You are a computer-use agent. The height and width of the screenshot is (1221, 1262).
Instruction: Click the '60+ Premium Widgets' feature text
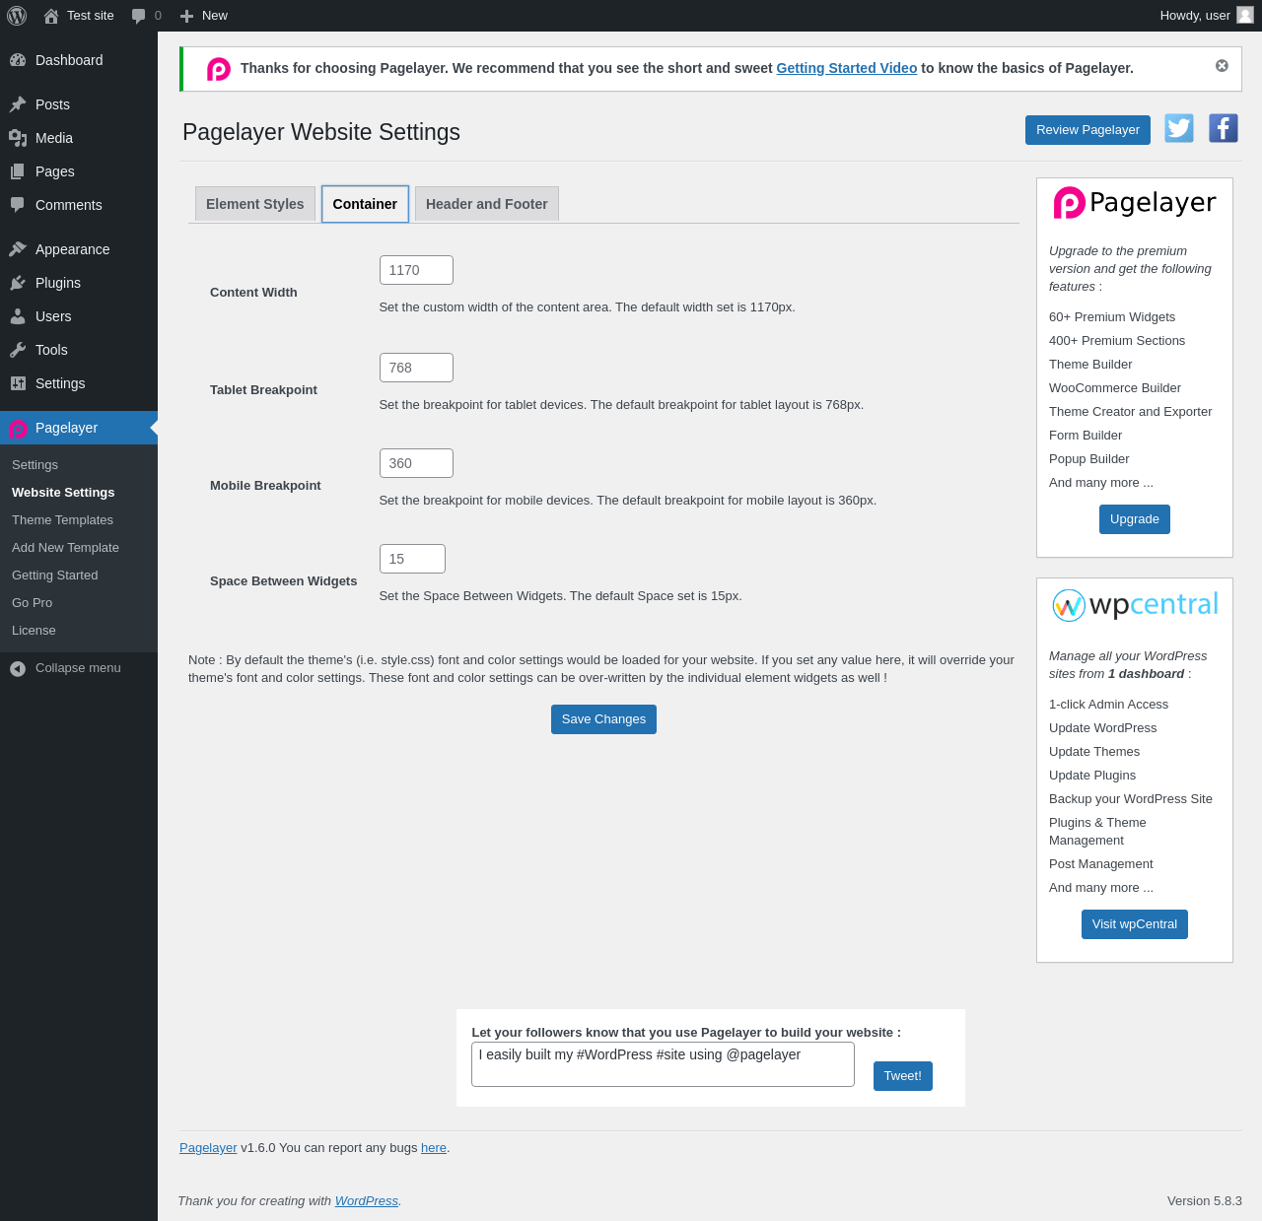[1112, 317]
